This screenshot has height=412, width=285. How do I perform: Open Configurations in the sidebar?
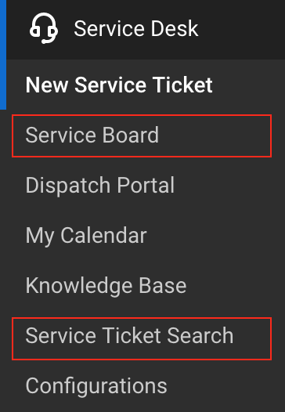tap(96, 386)
